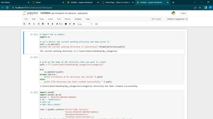The image size is (213, 119).
Task: Reload the page
Action: click(7, 8)
